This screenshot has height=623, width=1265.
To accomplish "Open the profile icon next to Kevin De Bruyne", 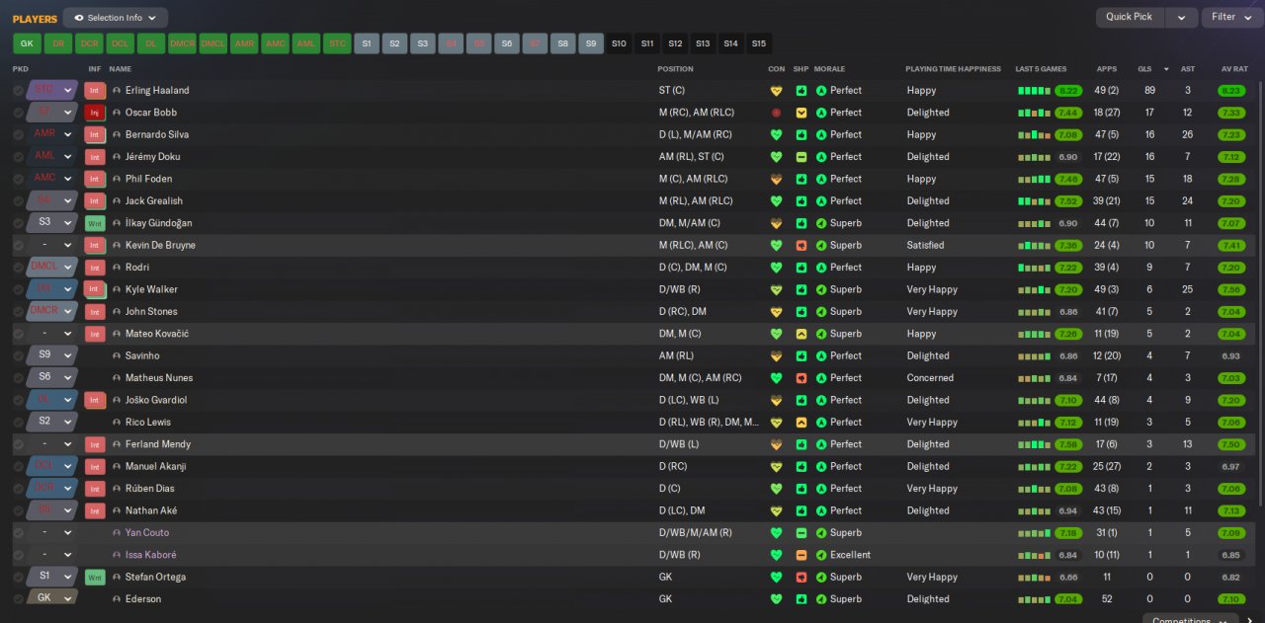I will [x=117, y=245].
